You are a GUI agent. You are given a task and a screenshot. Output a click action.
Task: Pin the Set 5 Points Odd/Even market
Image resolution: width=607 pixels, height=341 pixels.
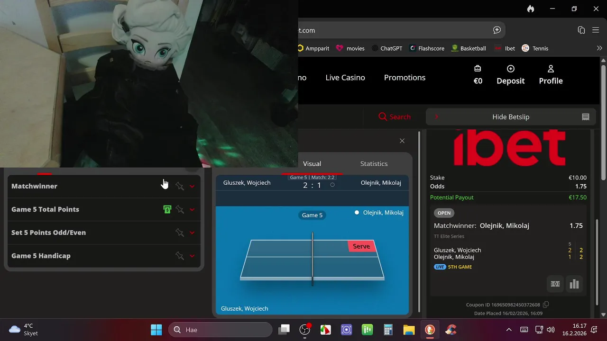180,233
